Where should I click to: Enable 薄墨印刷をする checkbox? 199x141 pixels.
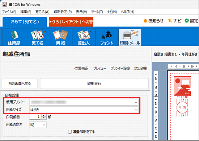pos(70,132)
